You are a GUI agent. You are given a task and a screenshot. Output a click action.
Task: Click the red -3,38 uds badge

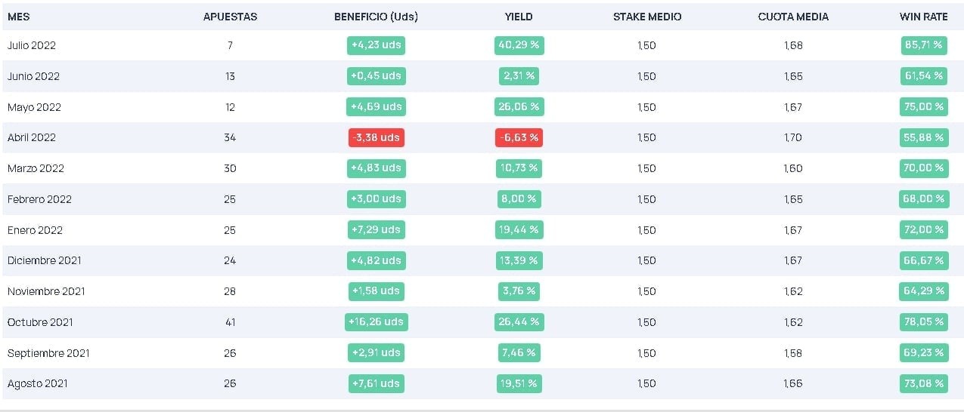click(x=377, y=137)
